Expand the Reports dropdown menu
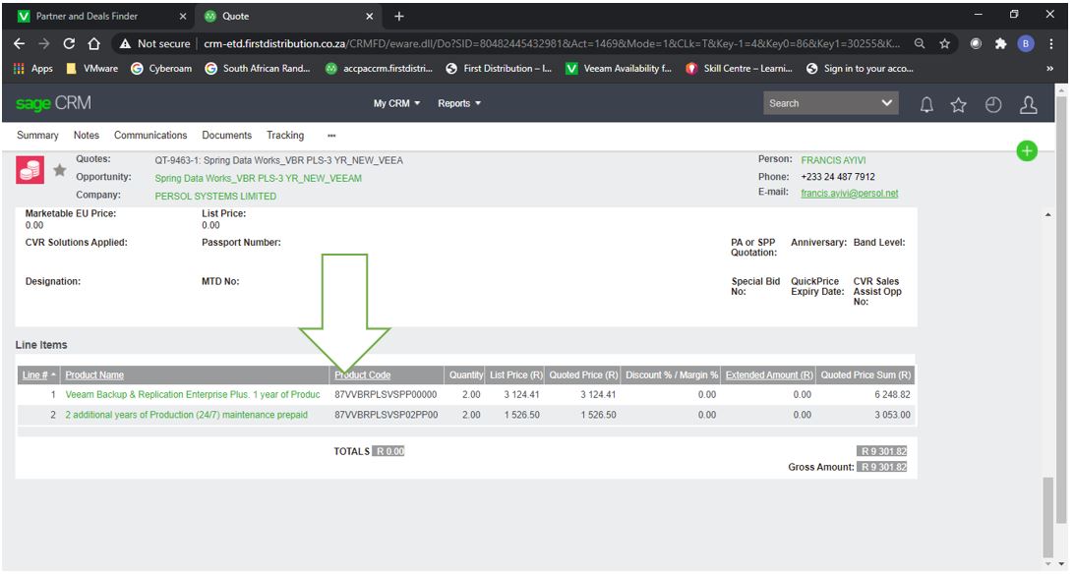This screenshot has width=1074, height=574. pos(459,103)
